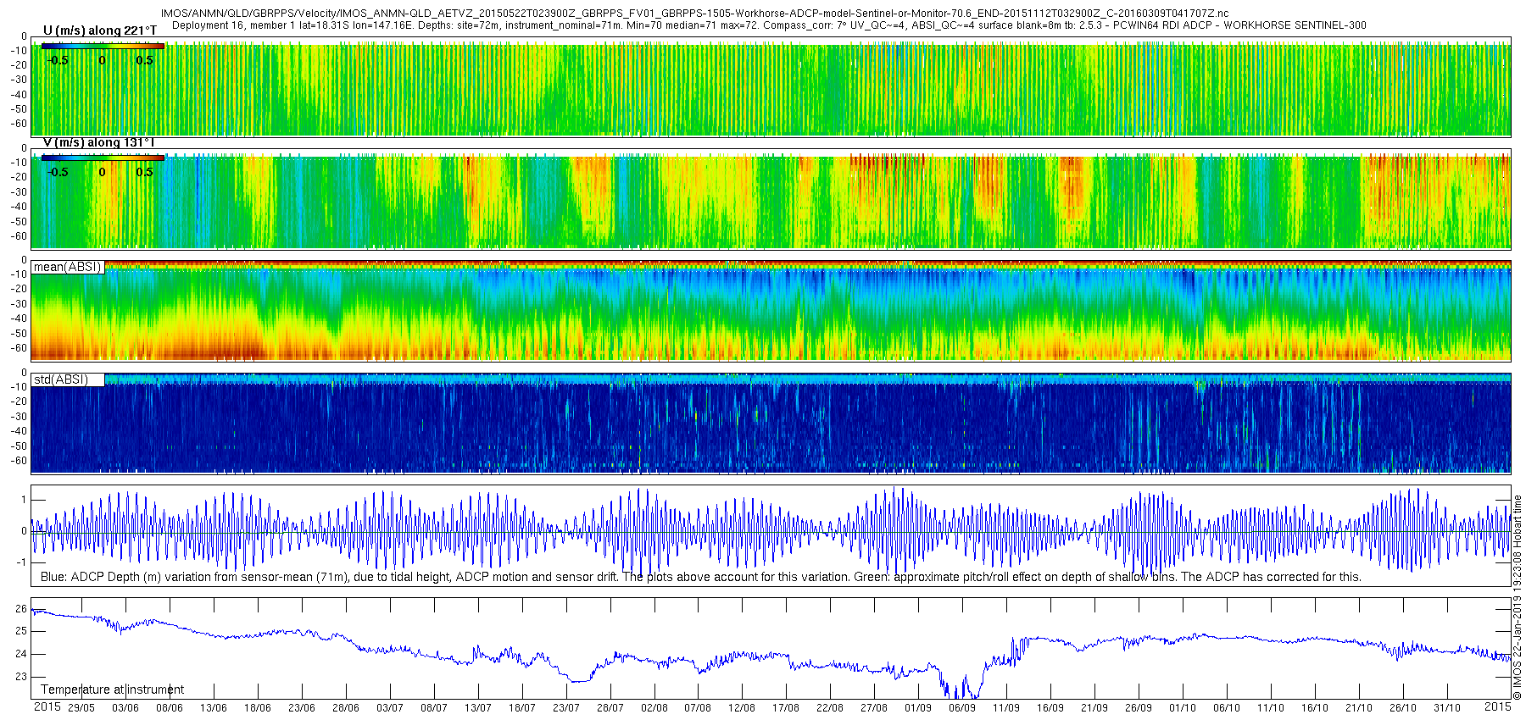Click the 11/09 date tick label
Viewport: 1526px width, 720px height.
[x=1006, y=708]
